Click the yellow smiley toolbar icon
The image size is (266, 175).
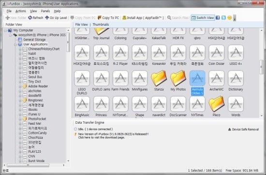coord(230,17)
